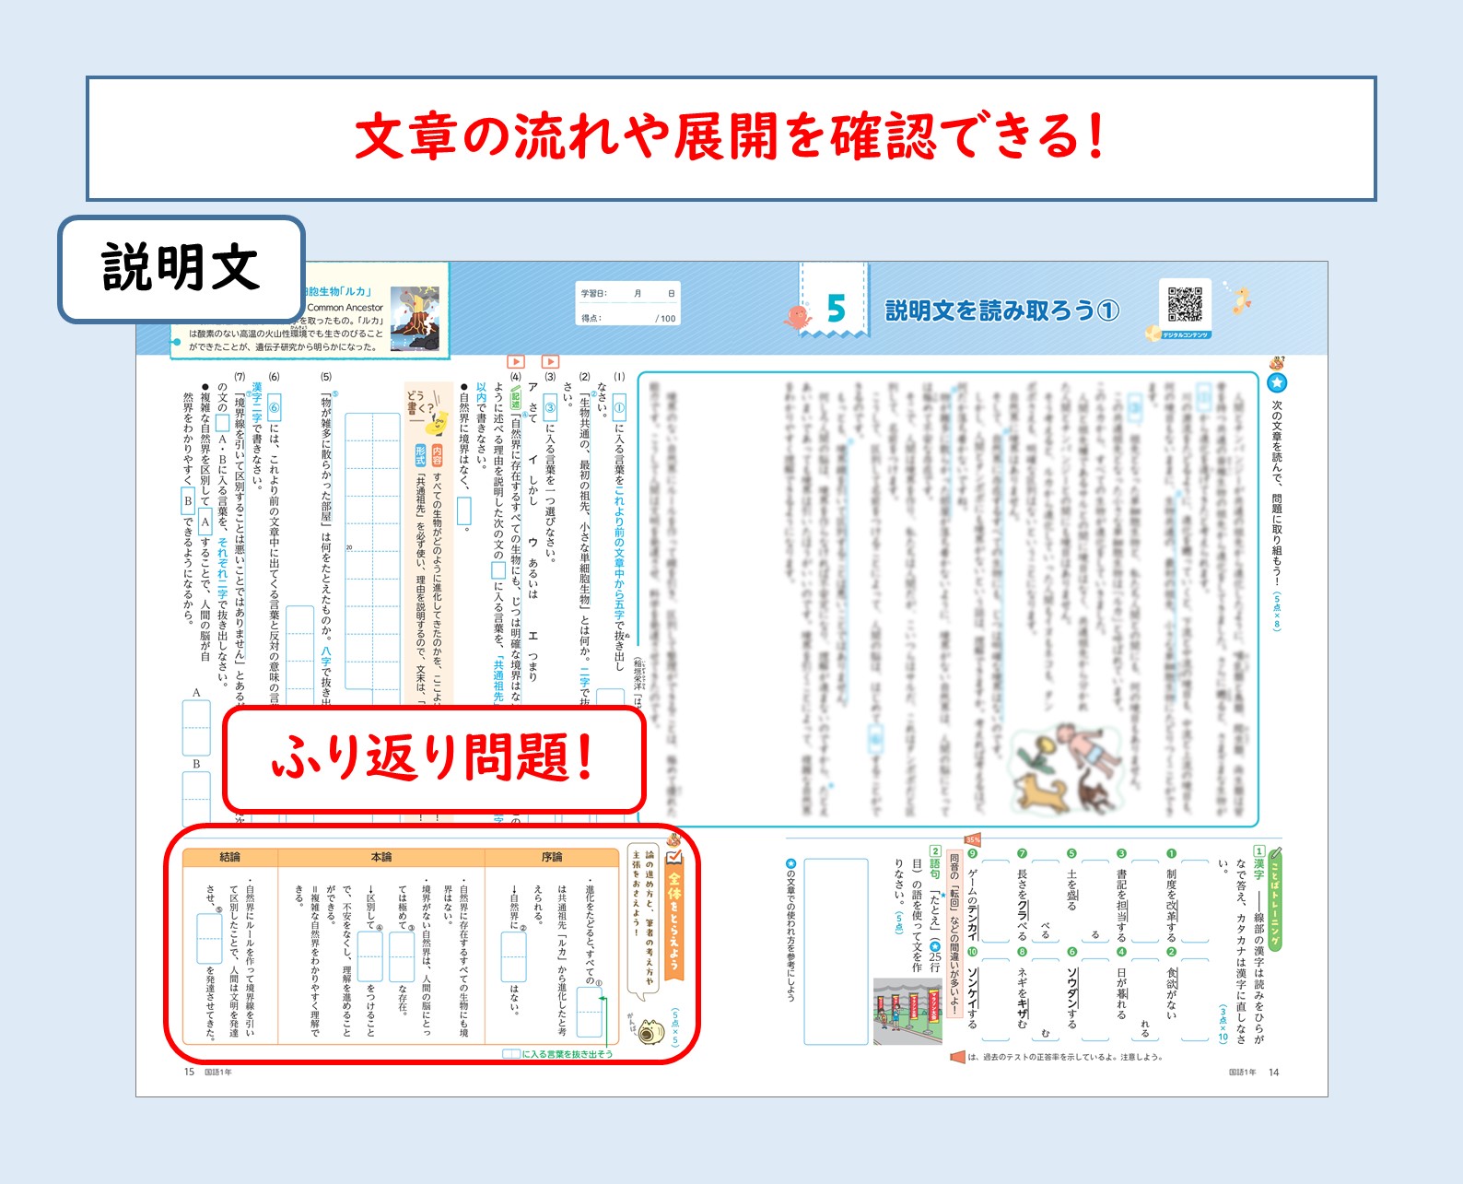Click the kanji item ネギをキザむ
Viewport: 1463px width, 1184px height.
(x=1022, y=1000)
